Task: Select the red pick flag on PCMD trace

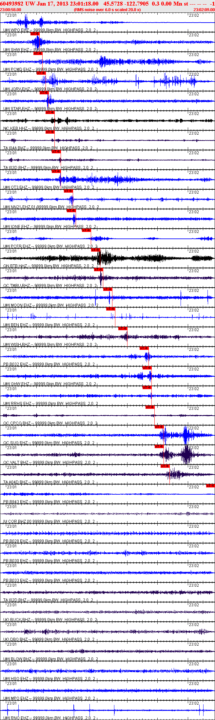Action: tap(38, 53)
